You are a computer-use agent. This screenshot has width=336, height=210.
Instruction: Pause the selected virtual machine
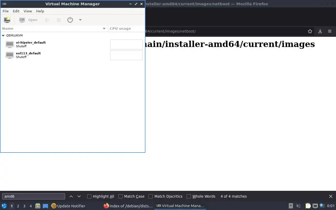click(x=59, y=20)
